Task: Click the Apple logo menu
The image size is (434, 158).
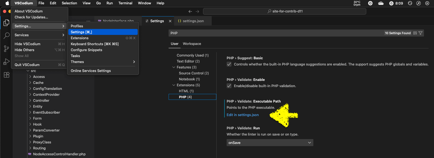Action: [x=7, y=3]
